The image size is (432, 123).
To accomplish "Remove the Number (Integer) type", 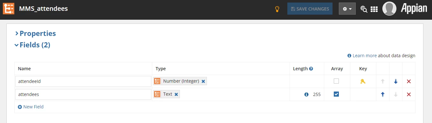I will coord(203,81).
